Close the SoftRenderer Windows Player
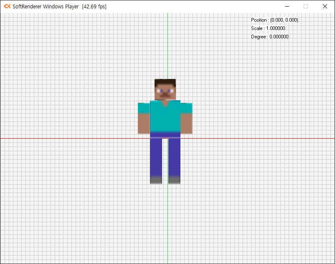This screenshot has width=335, height=264. coord(325,6)
